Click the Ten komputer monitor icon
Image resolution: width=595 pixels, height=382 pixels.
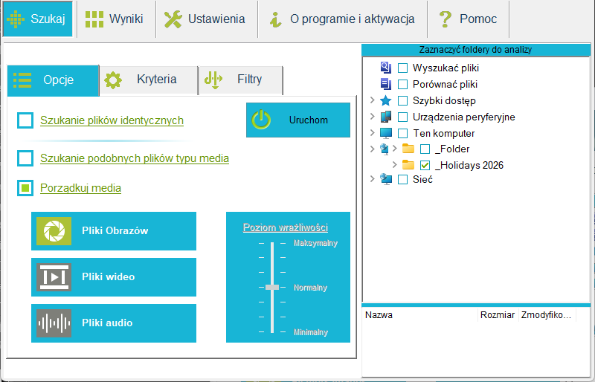tap(386, 133)
